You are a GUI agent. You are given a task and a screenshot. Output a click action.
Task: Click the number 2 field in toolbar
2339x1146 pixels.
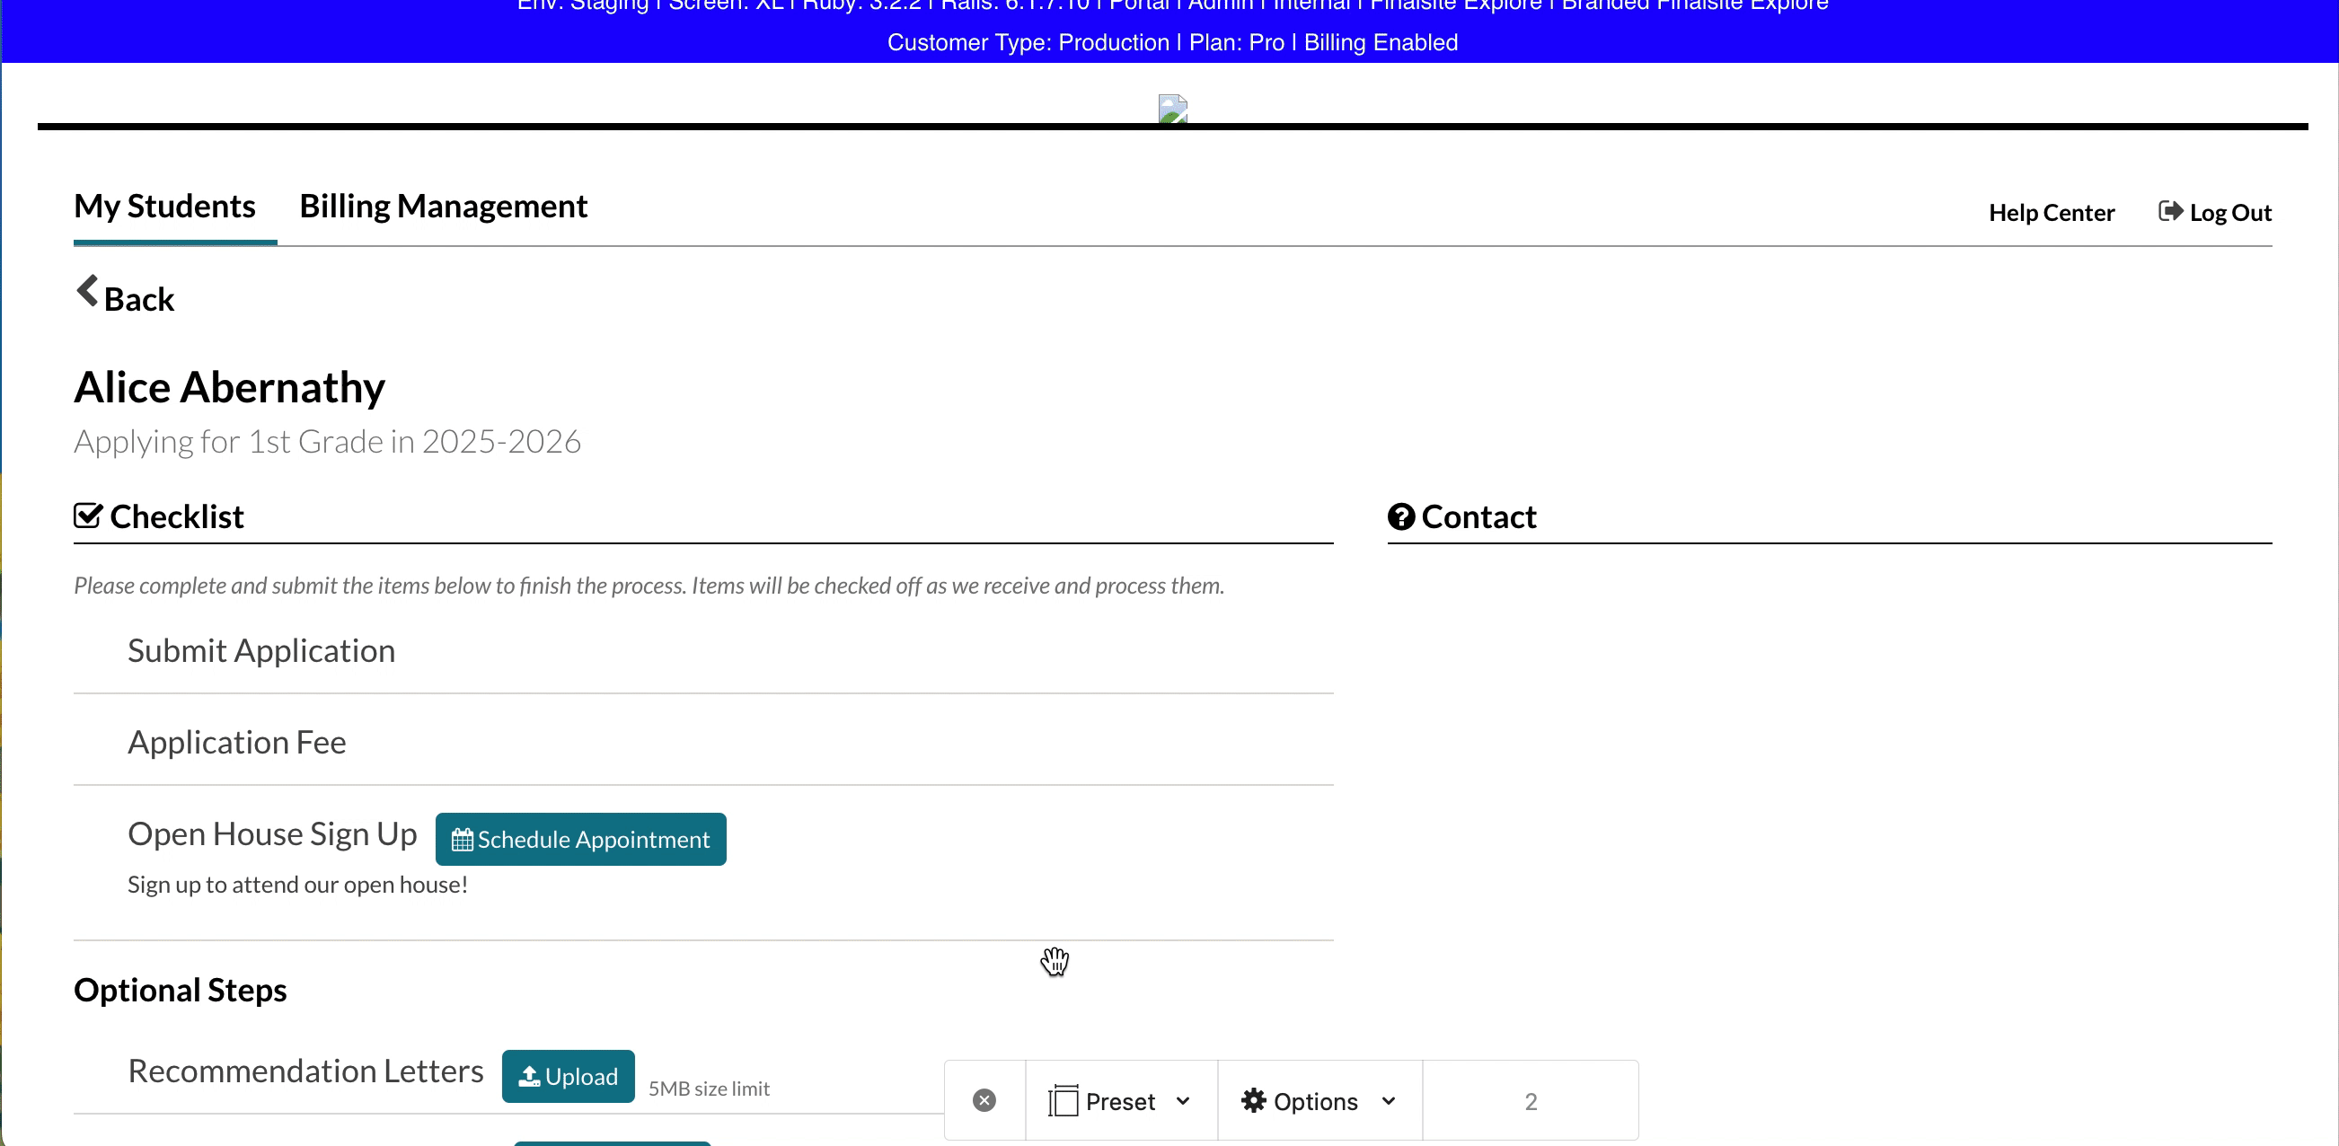click(1530, 1100)
